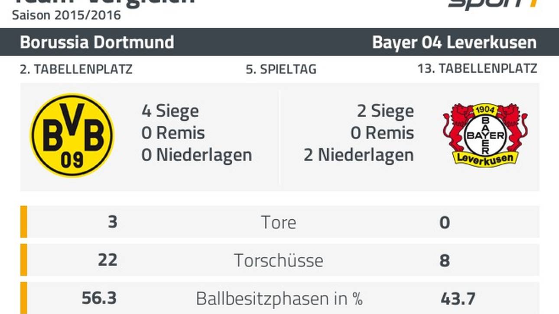
Task: Click Leverkusen's 2 Siege text
Action: (385, 111)
